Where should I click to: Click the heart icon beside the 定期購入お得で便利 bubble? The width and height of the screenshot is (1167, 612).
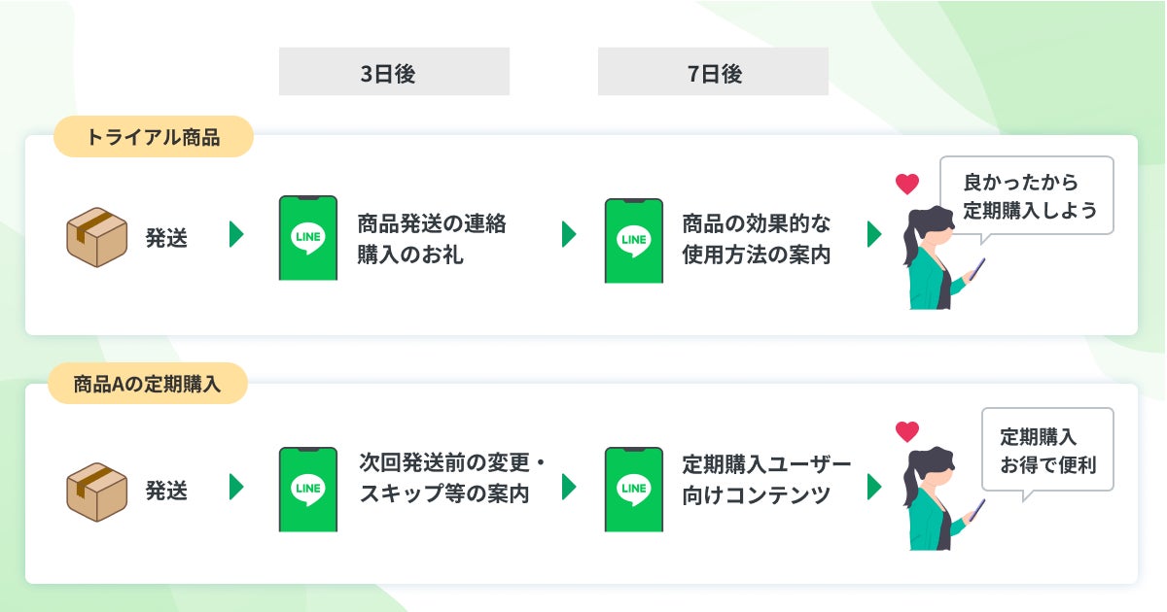(x=907, y=431)
